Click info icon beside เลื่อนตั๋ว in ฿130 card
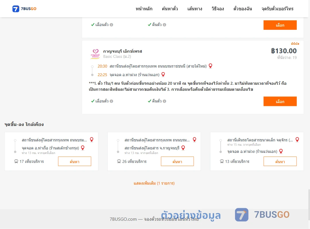Viewport: 310px width, 229px height. pyautogui.click(x=111, y=101)
